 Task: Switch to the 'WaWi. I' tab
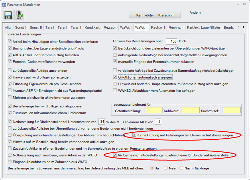coord(125,27)
